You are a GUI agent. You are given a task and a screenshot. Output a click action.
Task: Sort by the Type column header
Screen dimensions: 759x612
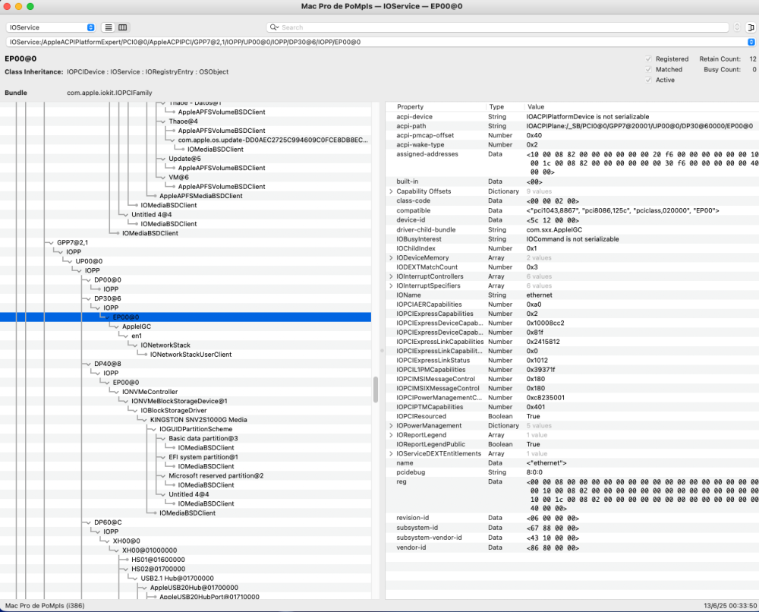(x=496, y=107)
